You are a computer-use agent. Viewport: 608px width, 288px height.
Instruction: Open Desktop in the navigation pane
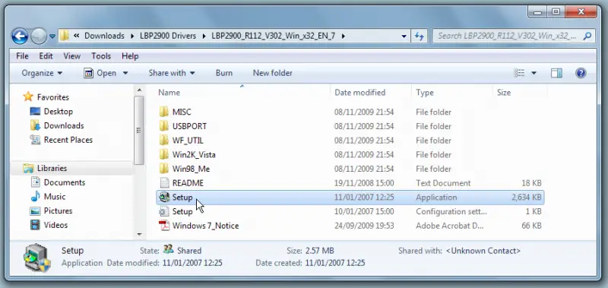point(51,111)
